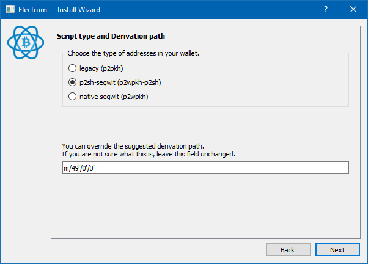Close the Install Wizard window

pos(353,9)
